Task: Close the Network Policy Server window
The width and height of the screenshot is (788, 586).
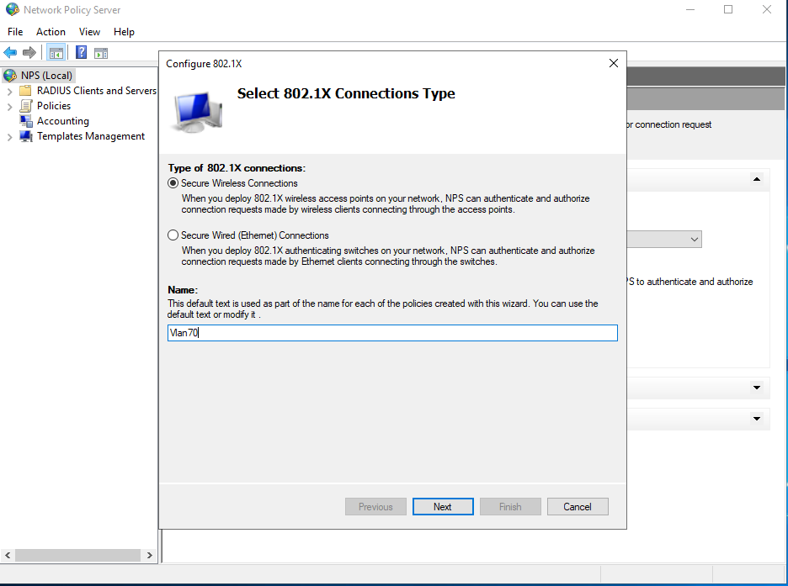Action: coord(766,9)
